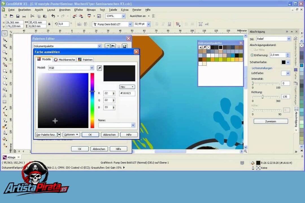Select the Rectangle tool
305x203 pixels.
(x=5, y=71)
